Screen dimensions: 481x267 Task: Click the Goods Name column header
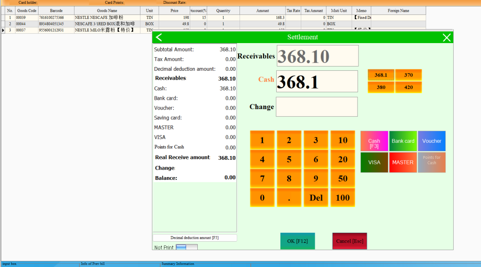pyautogui.click(x=107, y=10)
